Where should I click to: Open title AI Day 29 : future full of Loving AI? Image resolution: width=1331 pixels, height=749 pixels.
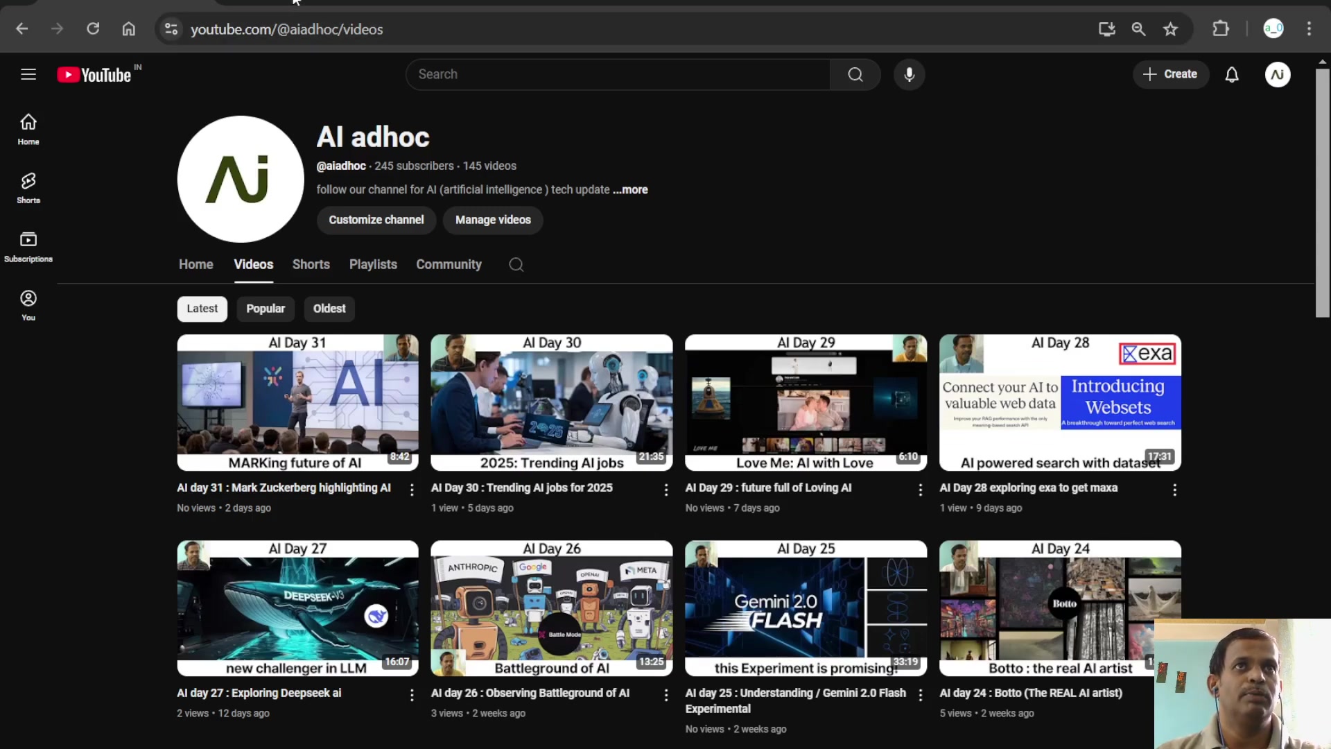pos(769,488)
